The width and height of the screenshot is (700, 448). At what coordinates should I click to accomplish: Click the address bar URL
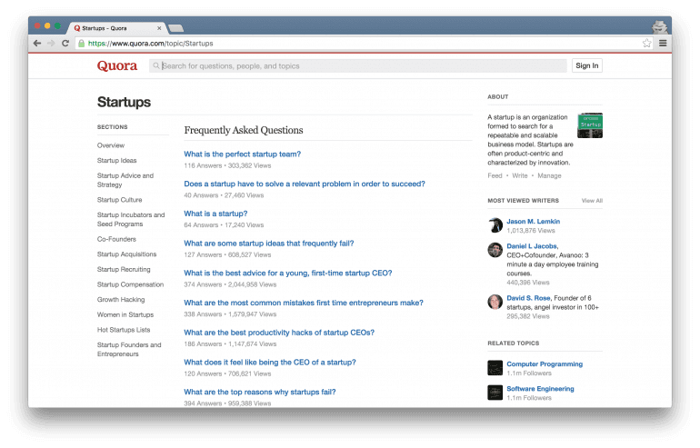click(x=150, y=44)
